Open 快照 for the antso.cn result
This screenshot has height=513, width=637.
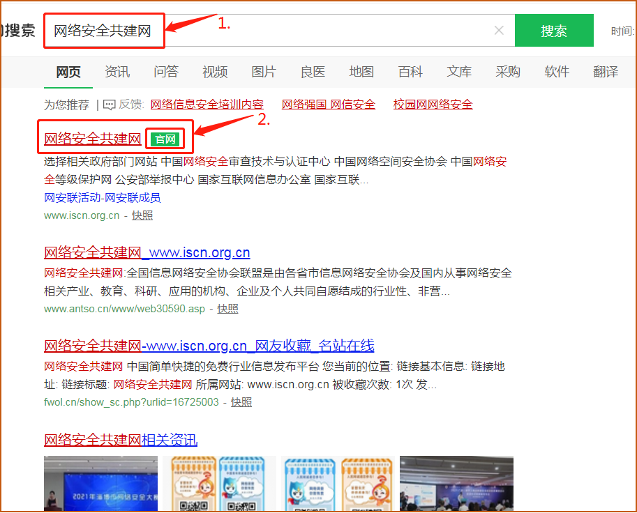coord(227,309)
